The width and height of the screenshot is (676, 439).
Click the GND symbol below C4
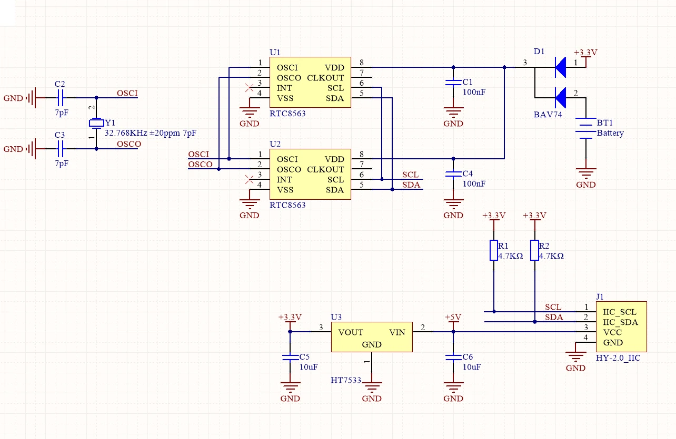click(453, 209)
